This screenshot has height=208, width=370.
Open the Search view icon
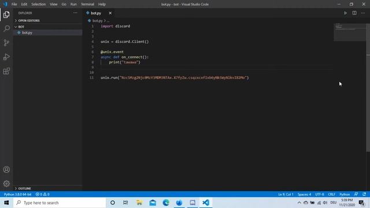click(6, 29)
